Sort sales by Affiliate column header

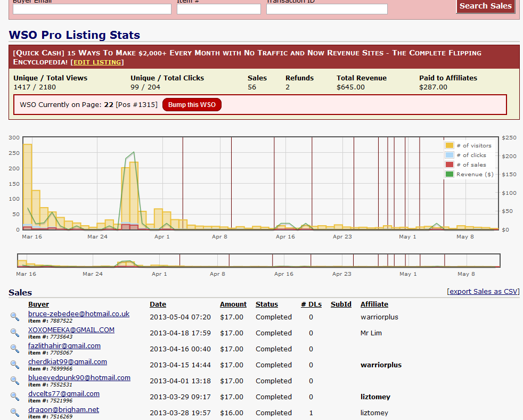(x=374, y=304)
